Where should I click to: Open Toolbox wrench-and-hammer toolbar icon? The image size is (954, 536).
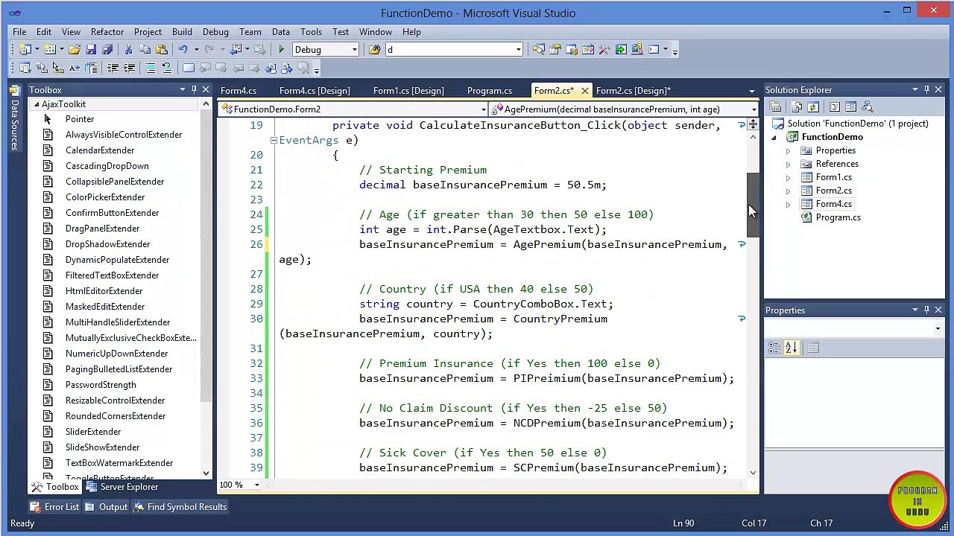click(x=604, y=49)
